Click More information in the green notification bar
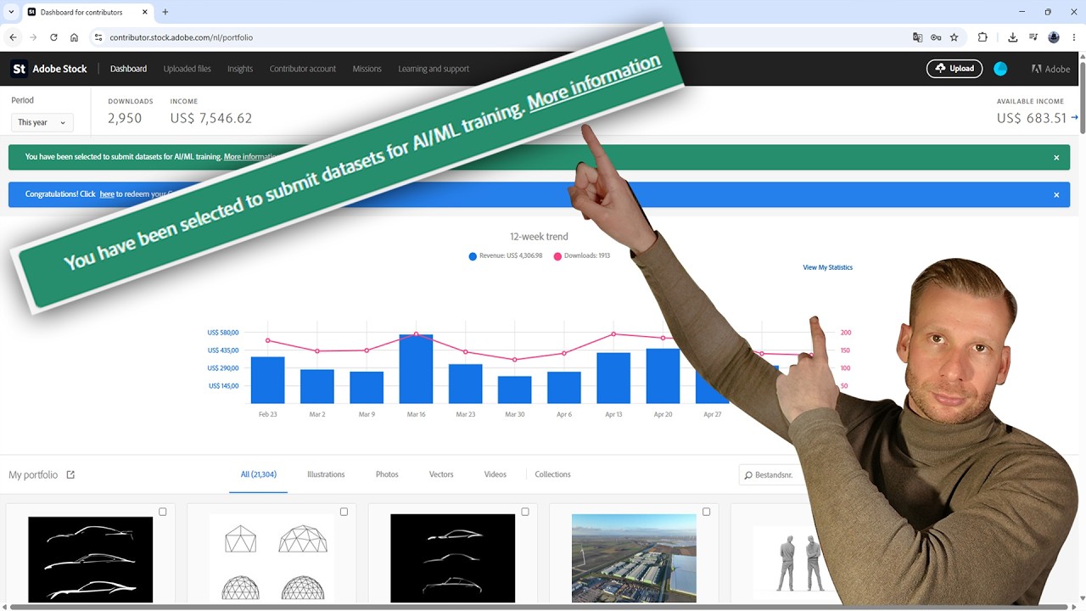 pos(250,157)
